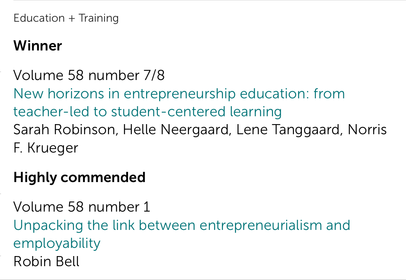Image resolution: width=406 pixels, height=280 pixels.
Task: Click the word "employability" in the article link
Action: [57, 243]
